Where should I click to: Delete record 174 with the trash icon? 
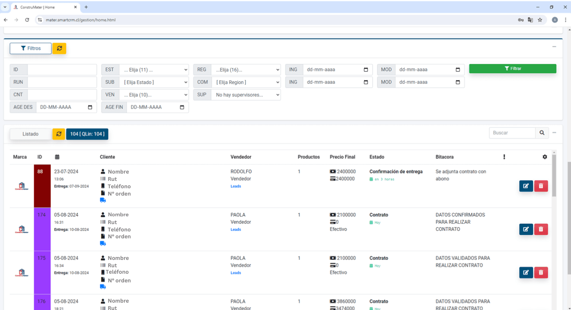[x=541, y=229]
